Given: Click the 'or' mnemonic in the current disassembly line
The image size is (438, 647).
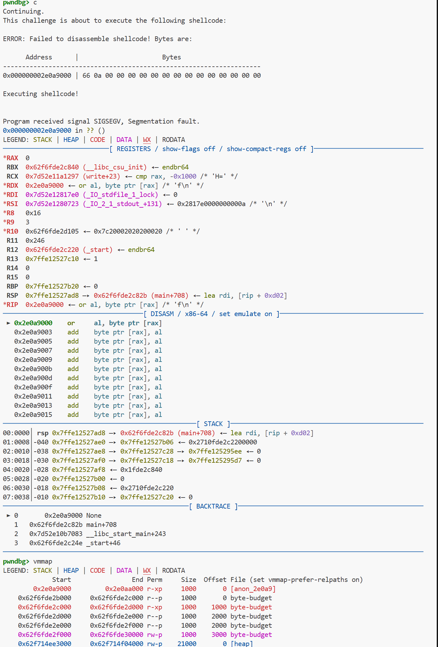Looking at the screenshot, I should coord(71,323).
